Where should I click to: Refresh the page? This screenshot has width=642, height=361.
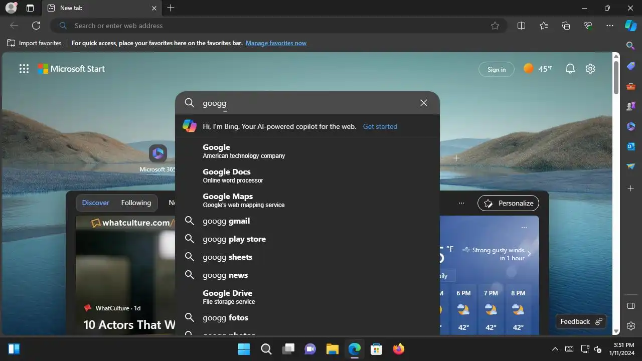[36, 26]
